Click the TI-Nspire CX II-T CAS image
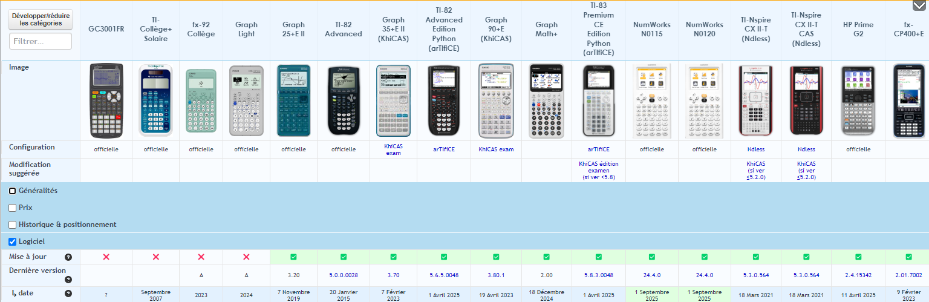This screenshot has height=302, width=929. (806, 100)
